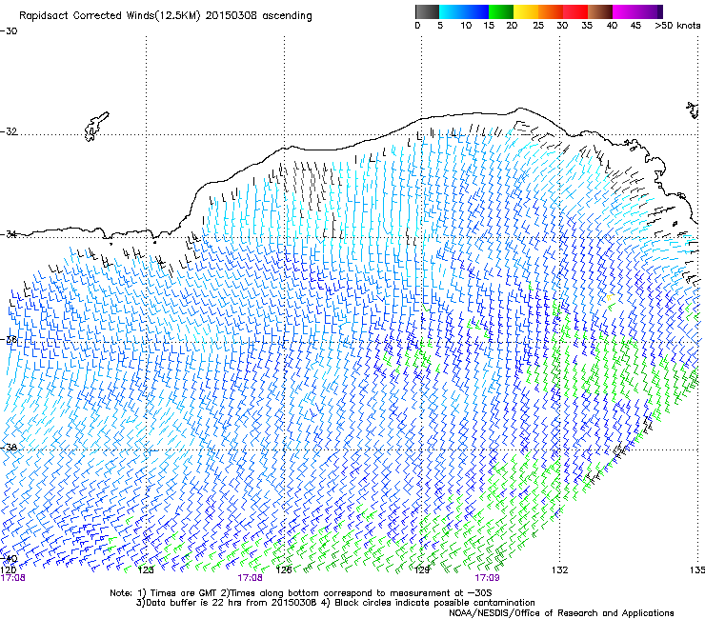
Task: Click the purple '17:08' label near longitude 126
Action: tap(250, 578)
